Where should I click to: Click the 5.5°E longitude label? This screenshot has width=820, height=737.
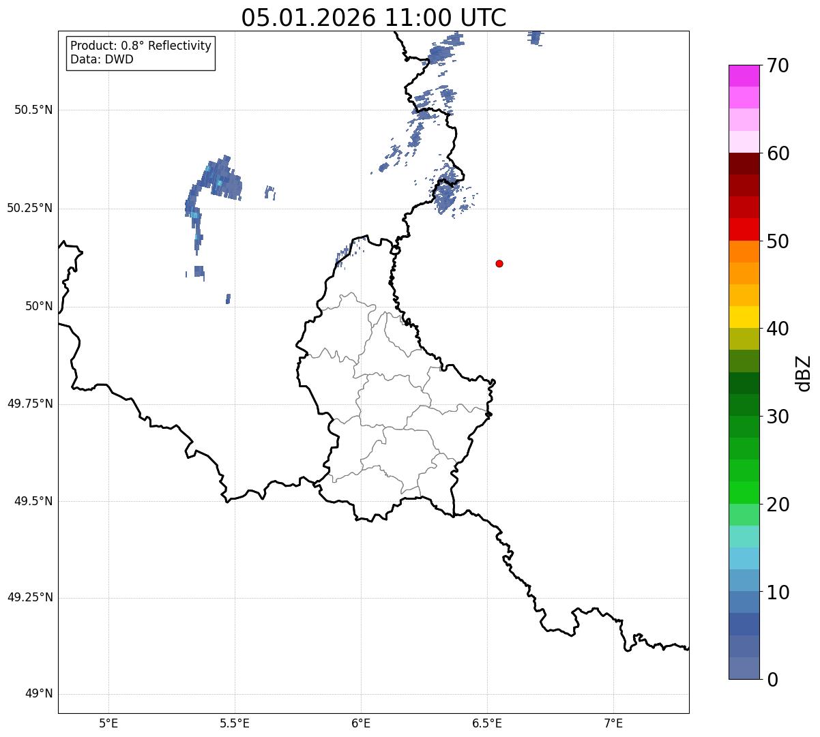click(235, 723)
